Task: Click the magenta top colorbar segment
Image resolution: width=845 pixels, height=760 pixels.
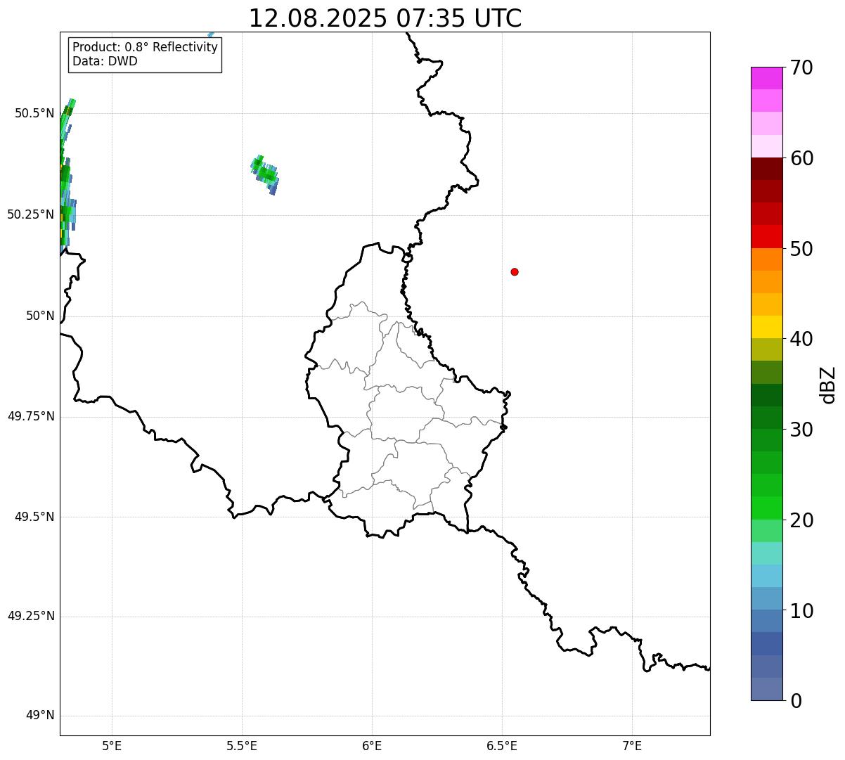Action: 766,78
